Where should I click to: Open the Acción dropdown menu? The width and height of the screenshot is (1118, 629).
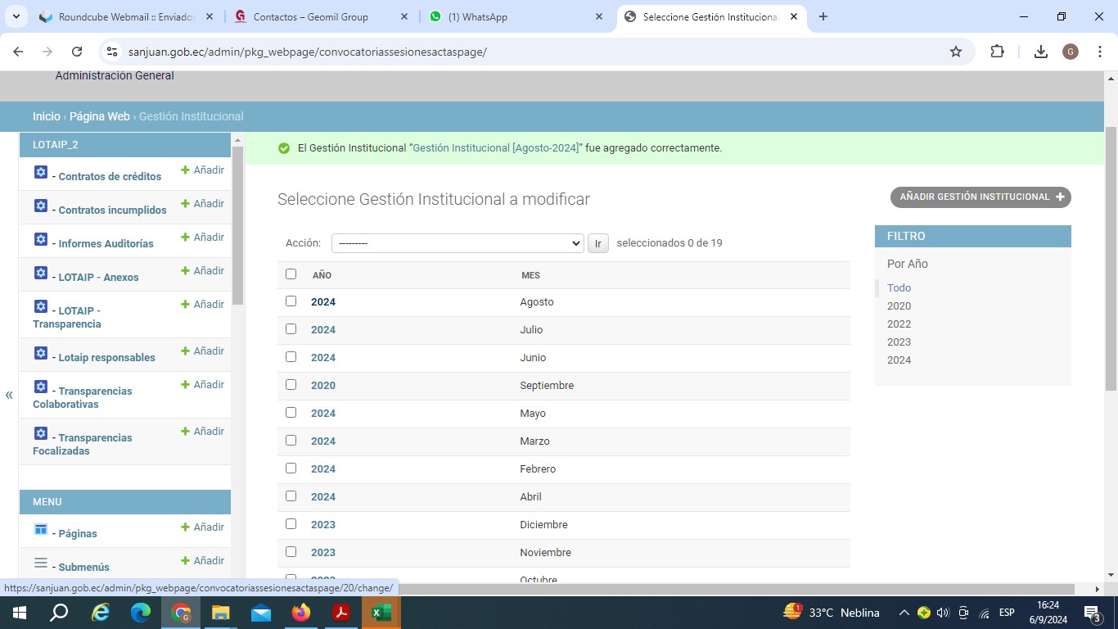tap(457, 243)
